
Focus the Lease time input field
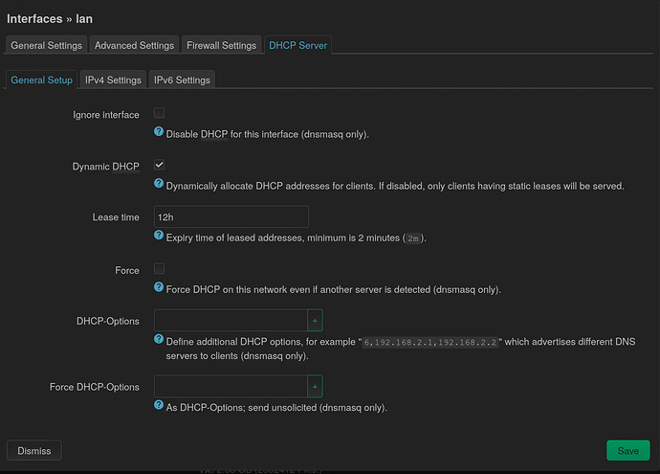pos(231,217)
